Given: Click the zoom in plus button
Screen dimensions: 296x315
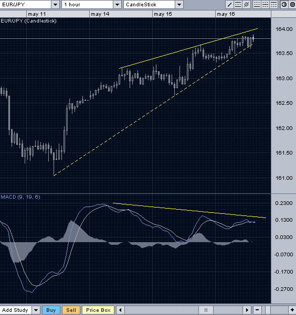Looking at the screenshot, I should (x=292, y=310).
